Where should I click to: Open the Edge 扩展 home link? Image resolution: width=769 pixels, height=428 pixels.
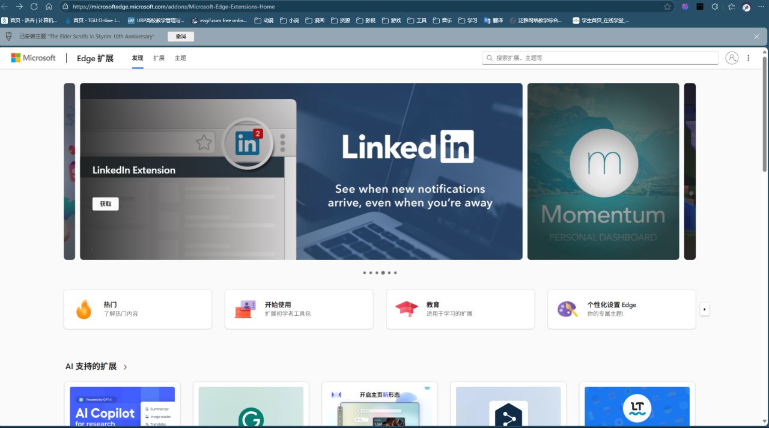pos(95,58)
